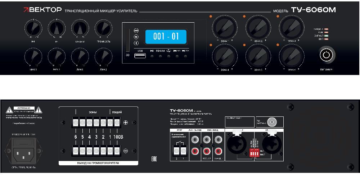
Task: Click the SD card slot
Action: (127, 42)
